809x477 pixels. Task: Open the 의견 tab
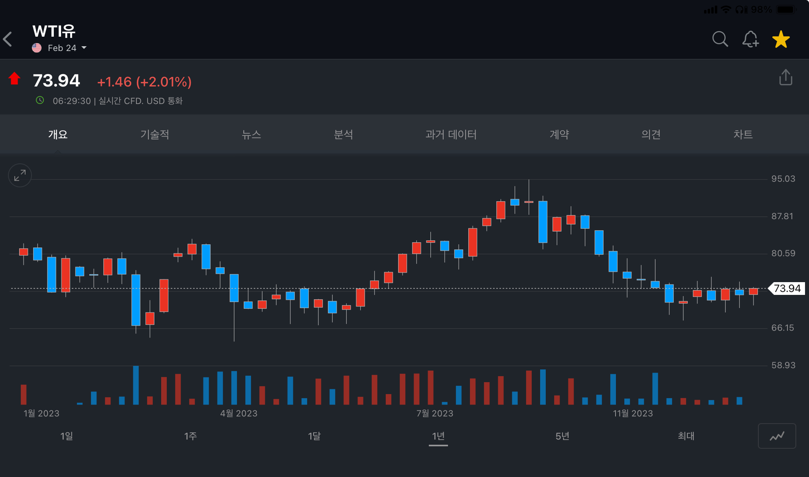click(x=651, y=134)
